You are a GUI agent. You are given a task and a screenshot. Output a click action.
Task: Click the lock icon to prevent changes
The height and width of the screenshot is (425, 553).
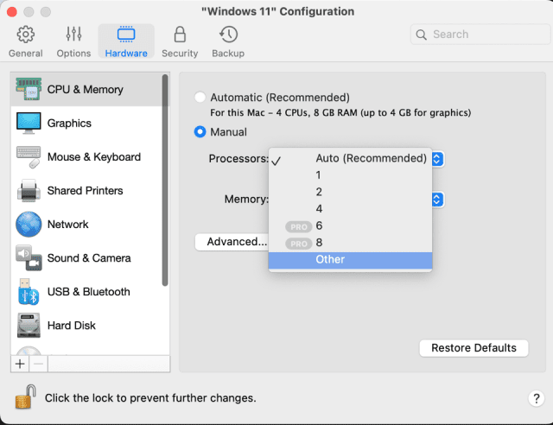25,397
